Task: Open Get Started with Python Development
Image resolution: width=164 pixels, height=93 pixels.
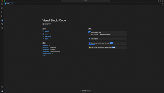Action: tap(107, 47)
